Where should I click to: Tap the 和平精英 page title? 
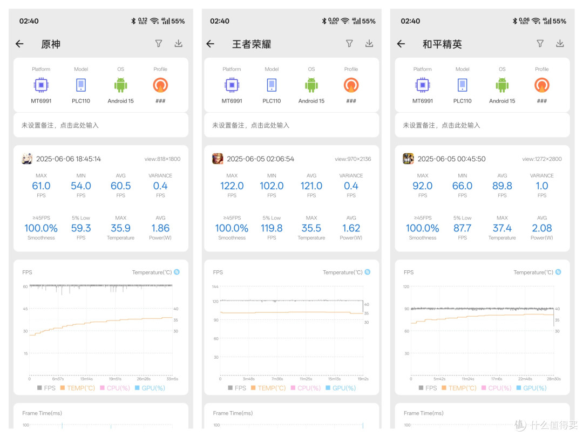[443, 44]
